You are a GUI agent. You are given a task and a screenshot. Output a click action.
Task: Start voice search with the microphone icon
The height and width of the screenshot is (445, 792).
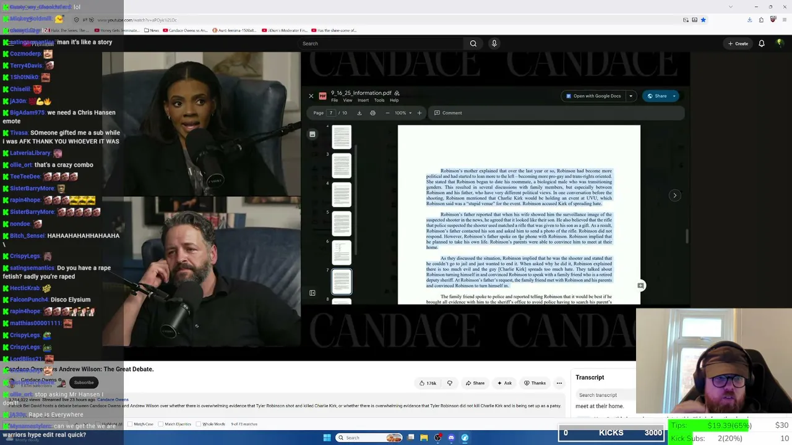(x=494, y=43)
